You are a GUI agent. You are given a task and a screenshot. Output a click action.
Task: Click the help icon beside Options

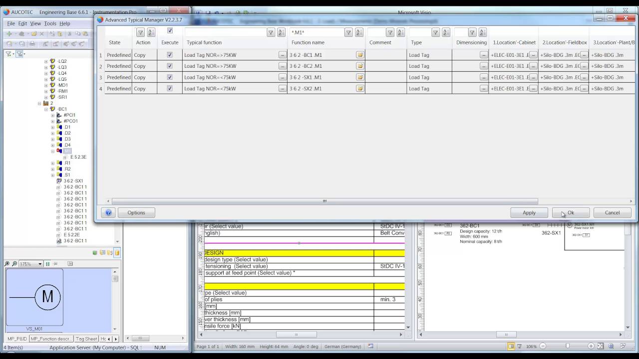(x=108, y=212)
